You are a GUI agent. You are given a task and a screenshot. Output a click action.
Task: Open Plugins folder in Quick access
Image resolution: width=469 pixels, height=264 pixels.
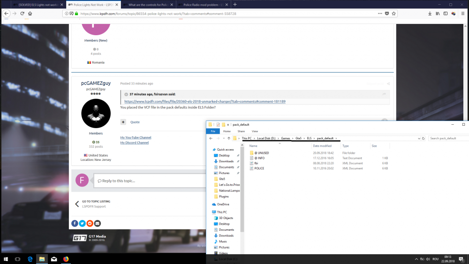[x=223, y=196]
